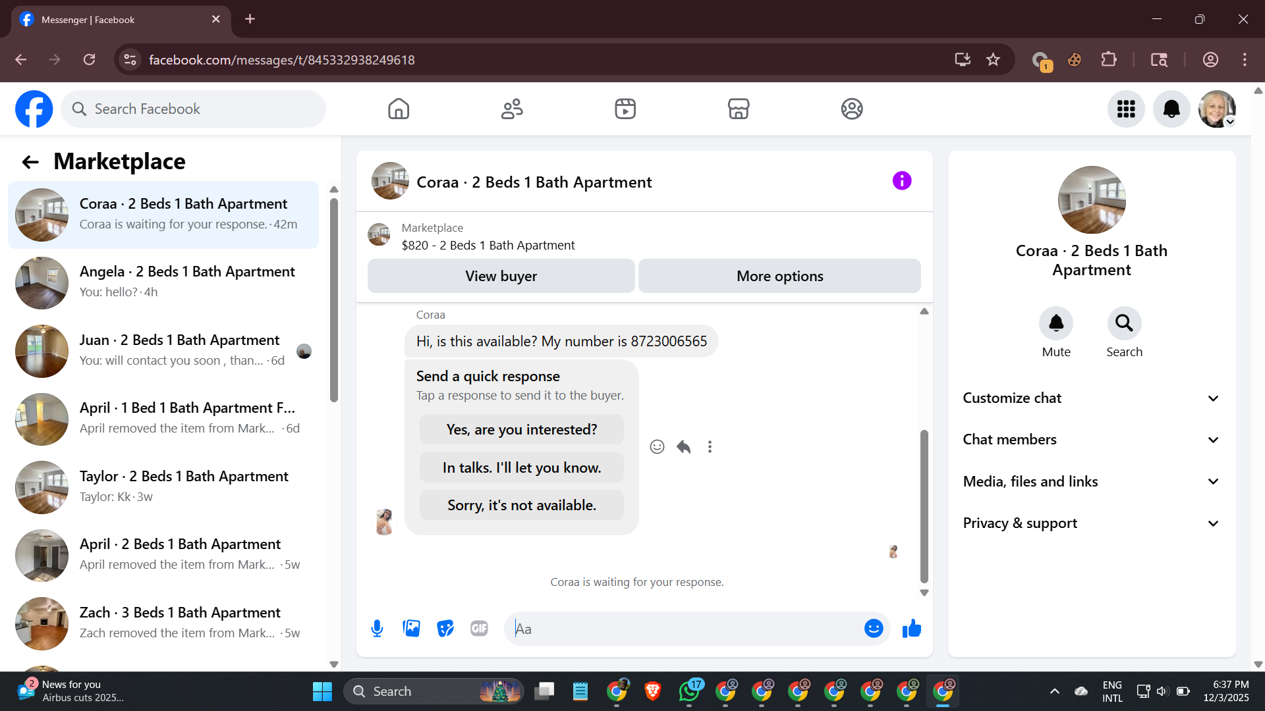Viewport: 1265px width, 711px height.
Task: Open the large listing photo in right panel
Action: (x=1092, y=199)
